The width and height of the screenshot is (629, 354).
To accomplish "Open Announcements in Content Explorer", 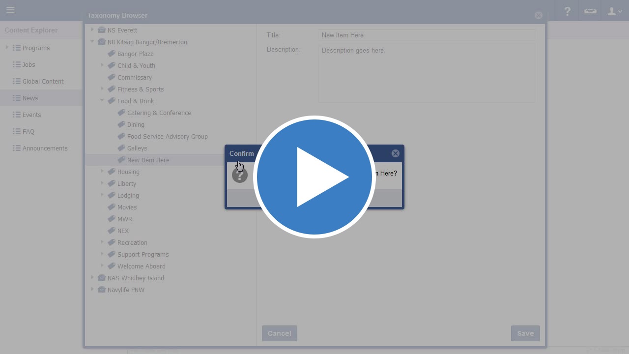I will tap(45, 148).
